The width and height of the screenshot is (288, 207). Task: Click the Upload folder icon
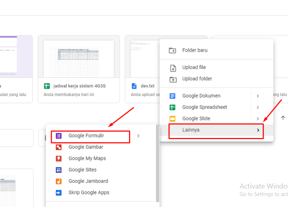pos(173,79)
